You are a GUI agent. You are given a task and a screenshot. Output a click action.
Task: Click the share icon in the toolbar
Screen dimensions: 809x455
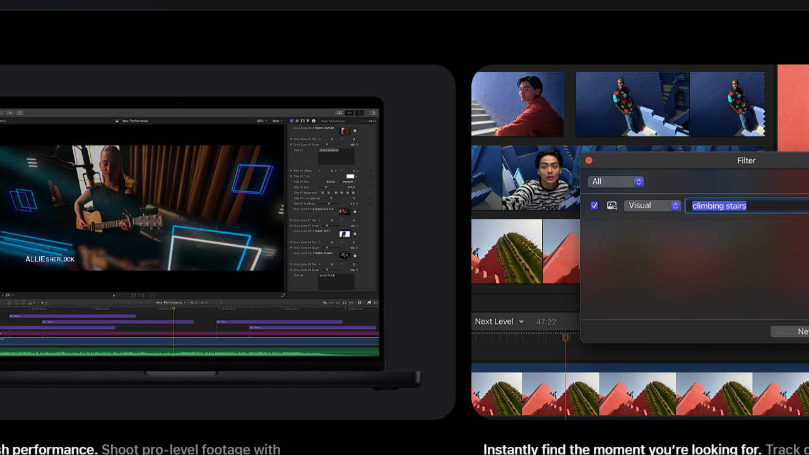(373, 113)
